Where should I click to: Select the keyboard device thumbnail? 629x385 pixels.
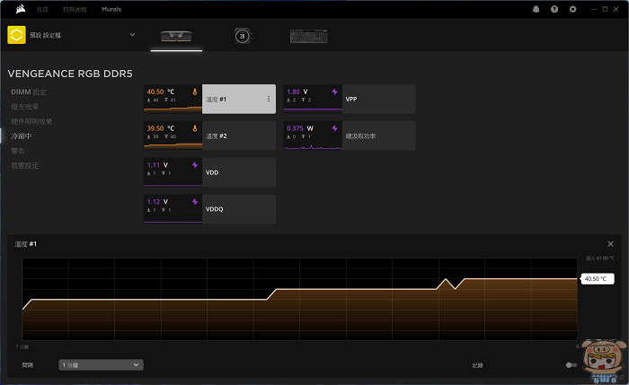click(308, 37)
